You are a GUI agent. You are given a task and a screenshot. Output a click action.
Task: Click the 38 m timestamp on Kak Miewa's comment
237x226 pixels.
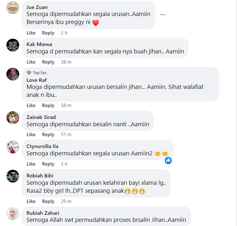[66, 62]
